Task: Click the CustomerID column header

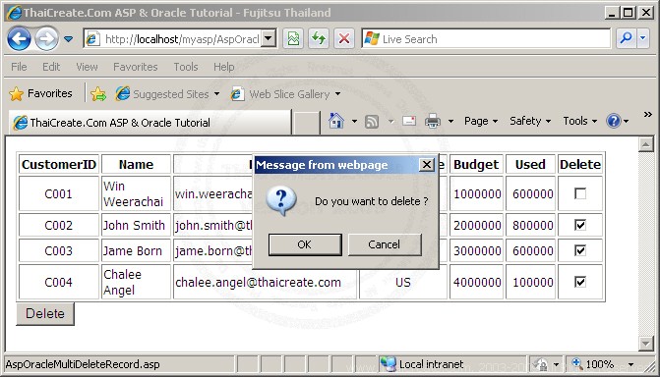Action: point(59,164)
